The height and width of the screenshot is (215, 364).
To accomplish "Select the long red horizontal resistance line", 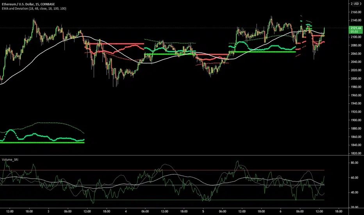I will pos(115,44).
